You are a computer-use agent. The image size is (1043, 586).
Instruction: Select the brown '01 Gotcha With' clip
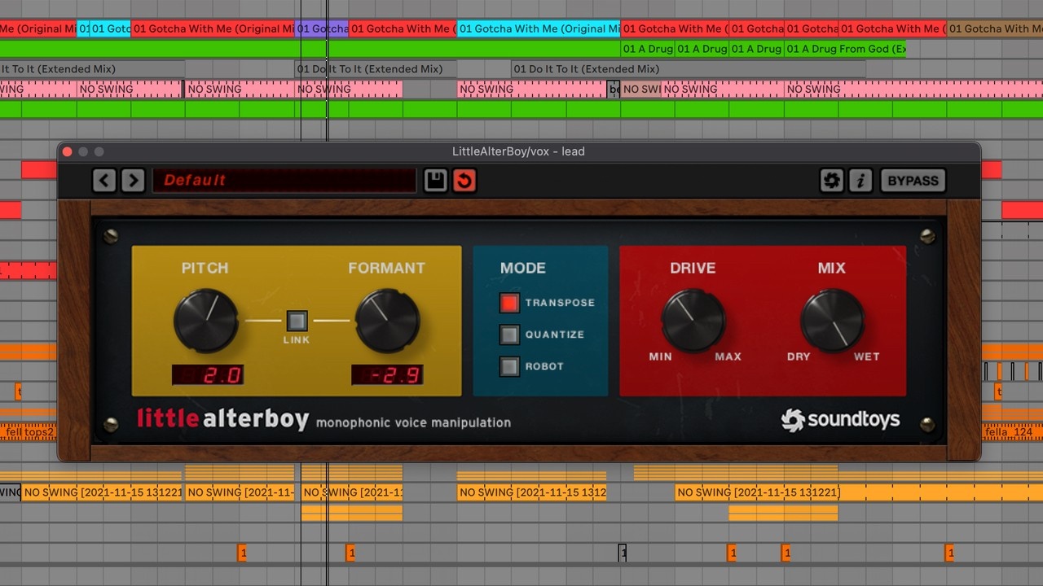pyautogui.click(x=995, y=28)
